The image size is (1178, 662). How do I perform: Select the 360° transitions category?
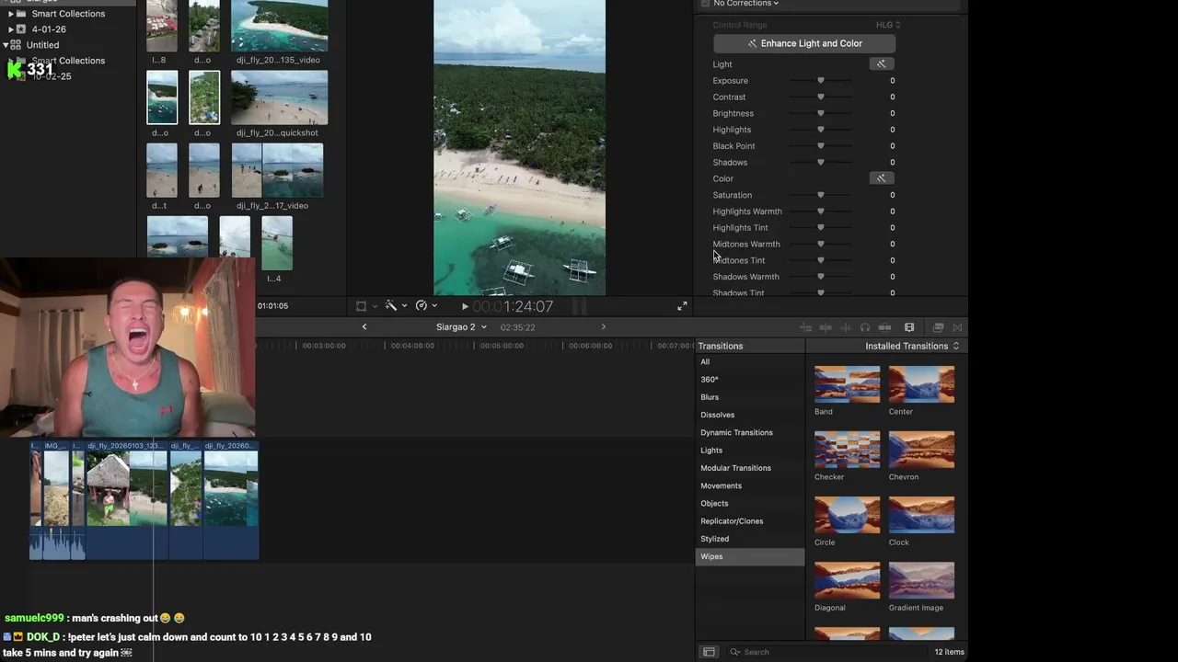(749, 380)
